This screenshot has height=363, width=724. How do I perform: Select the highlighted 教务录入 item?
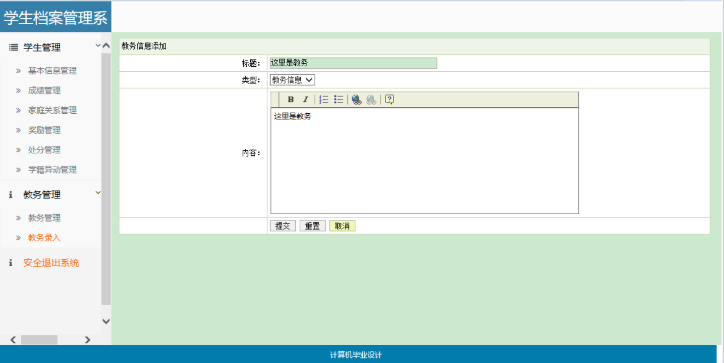coord(44,237)
